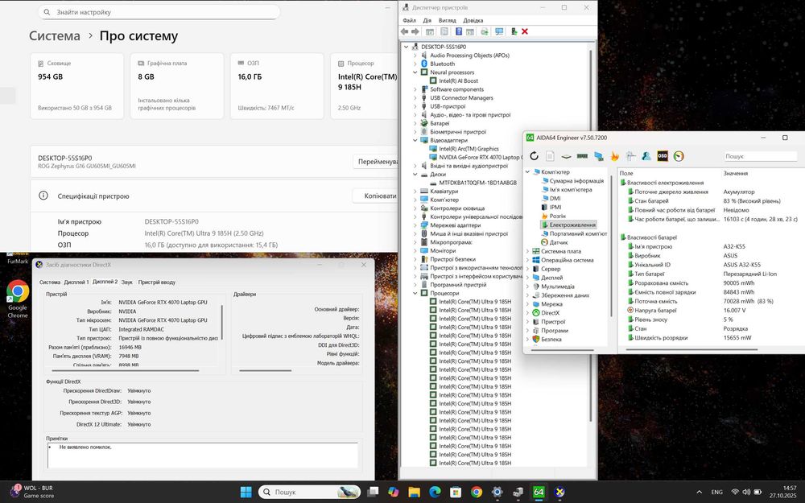This screenshot has height=503, width=805.
Task: Click the Settings gear taskbar icon
Action: pos(497,492)
